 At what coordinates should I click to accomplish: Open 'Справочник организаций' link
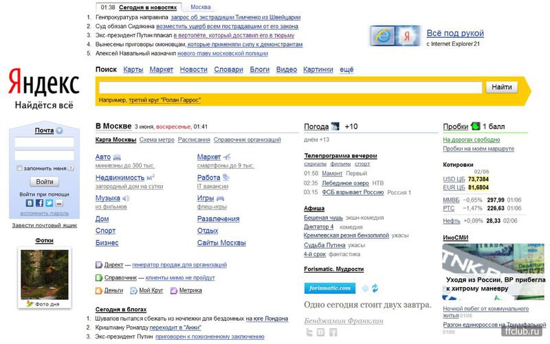point(247,139)
